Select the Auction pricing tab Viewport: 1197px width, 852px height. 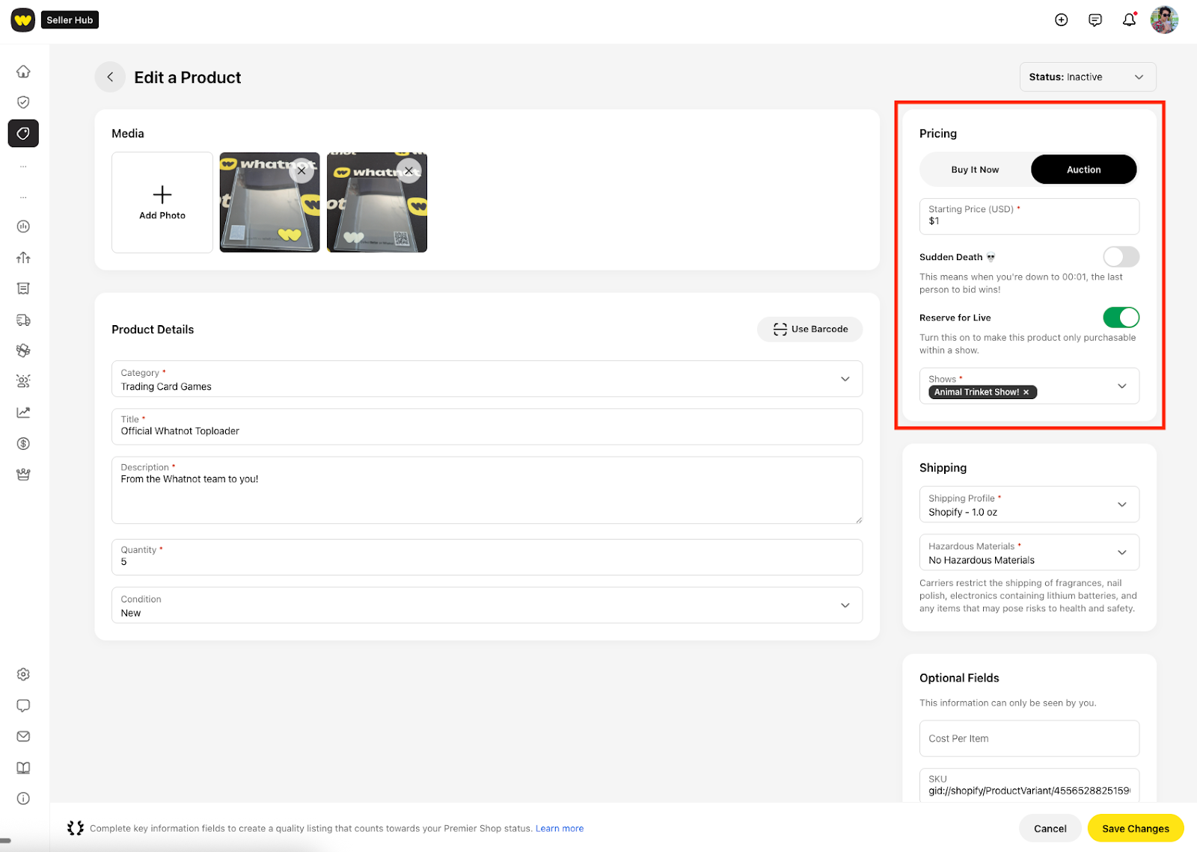1083,170
